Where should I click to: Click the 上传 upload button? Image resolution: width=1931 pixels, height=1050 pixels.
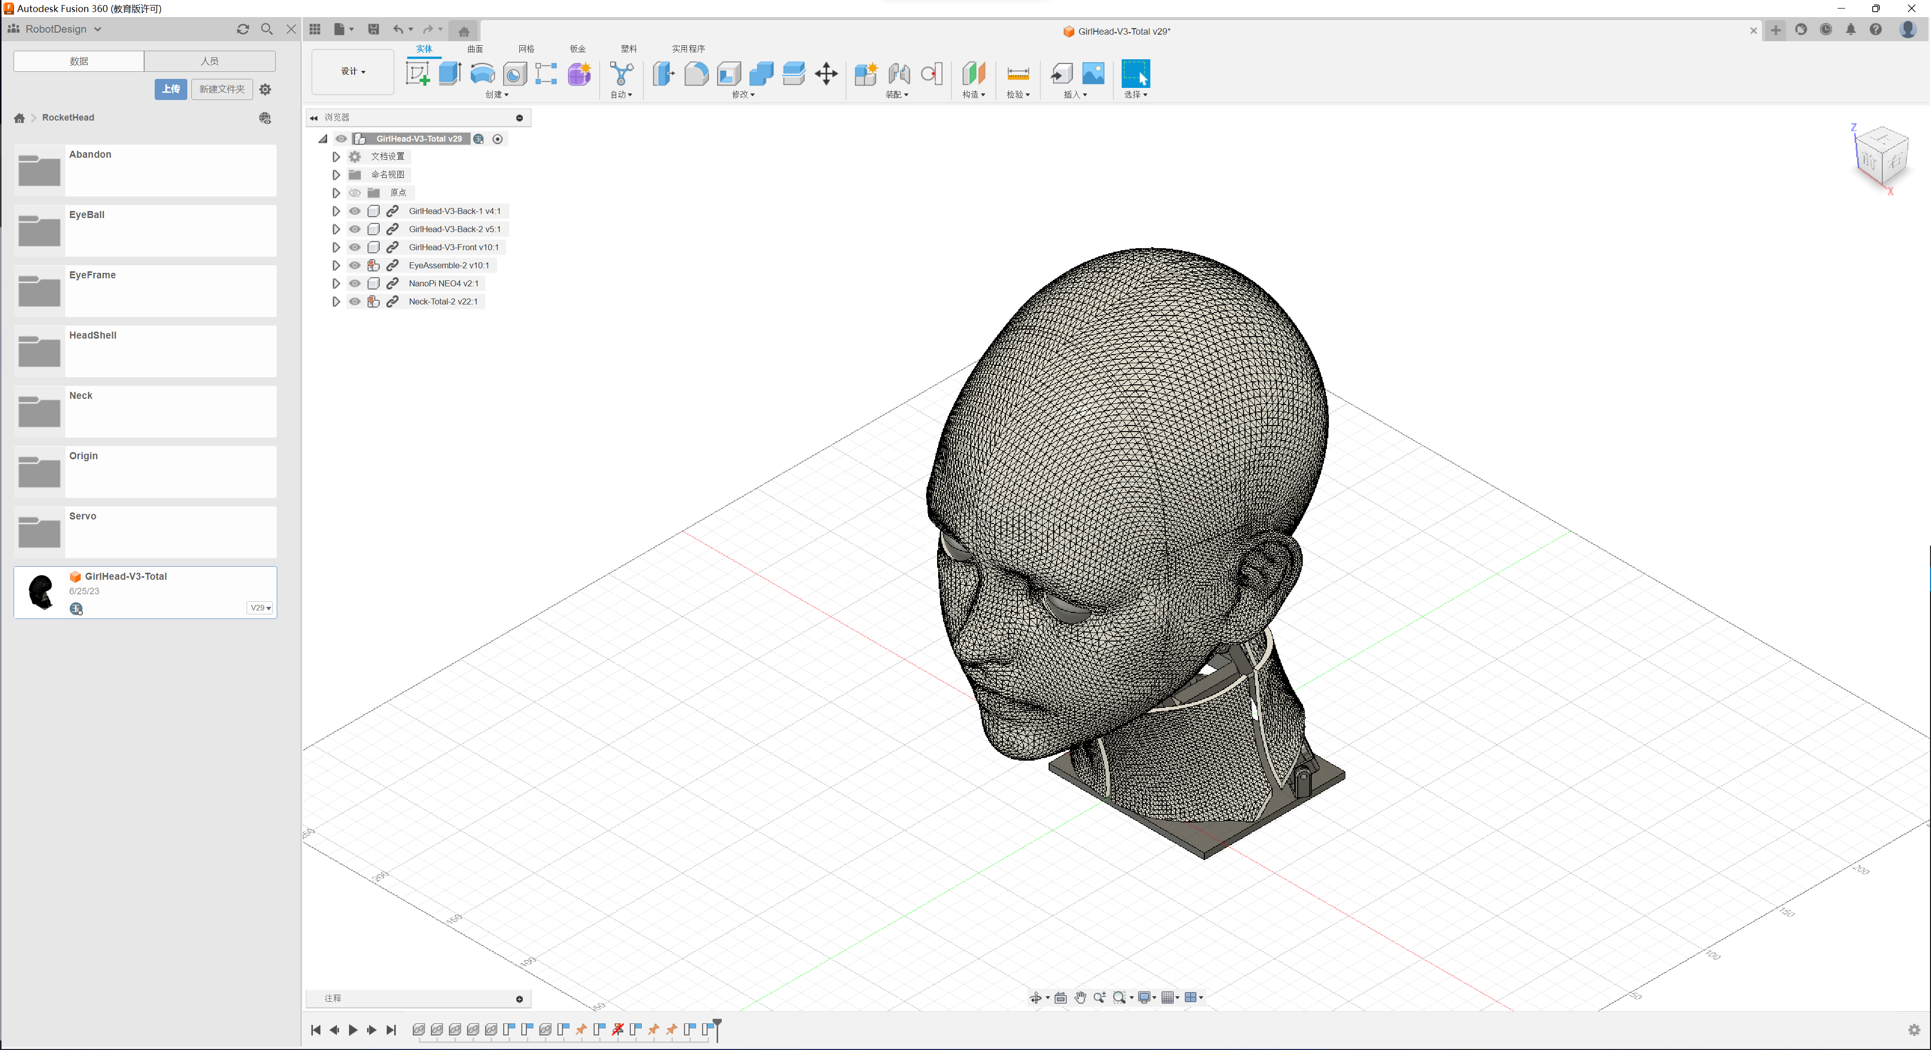point(171,89)
